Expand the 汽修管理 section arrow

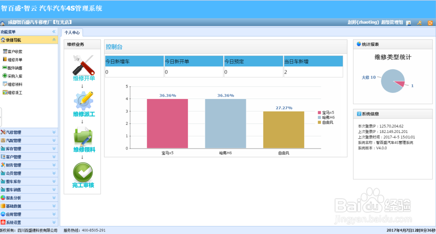coord(54,132)
